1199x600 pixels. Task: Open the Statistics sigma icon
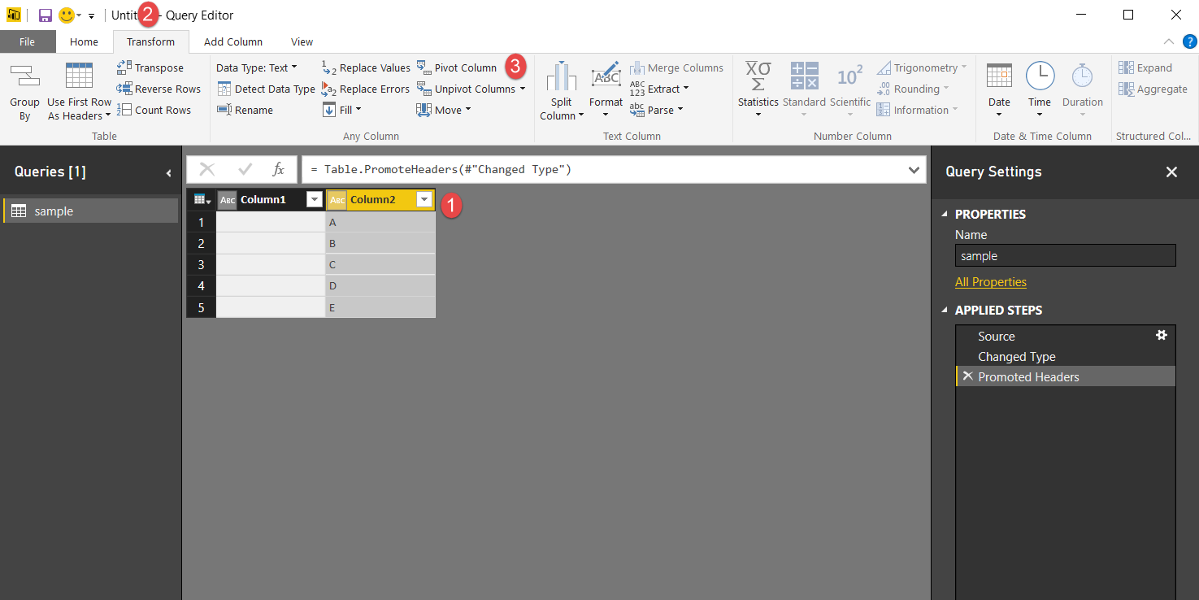[758, 76]
